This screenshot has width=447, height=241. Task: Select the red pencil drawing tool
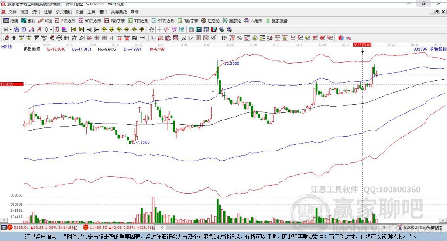click(6, 38)
